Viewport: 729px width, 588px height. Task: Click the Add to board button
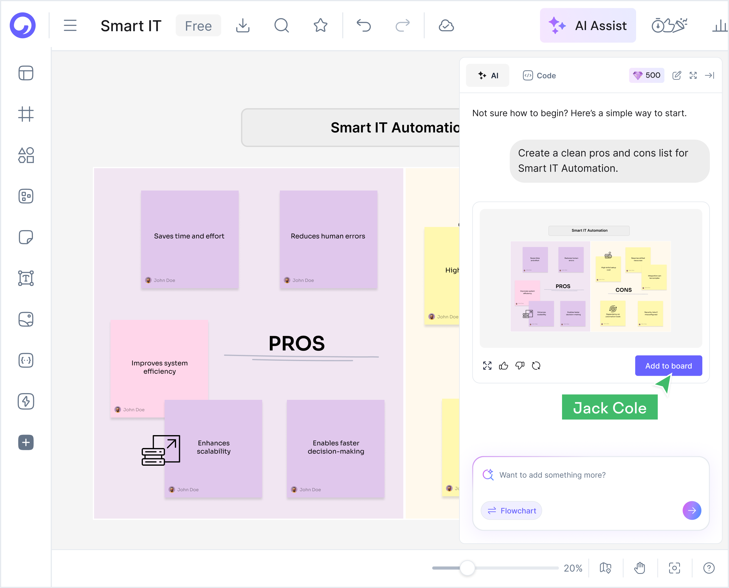668,365
